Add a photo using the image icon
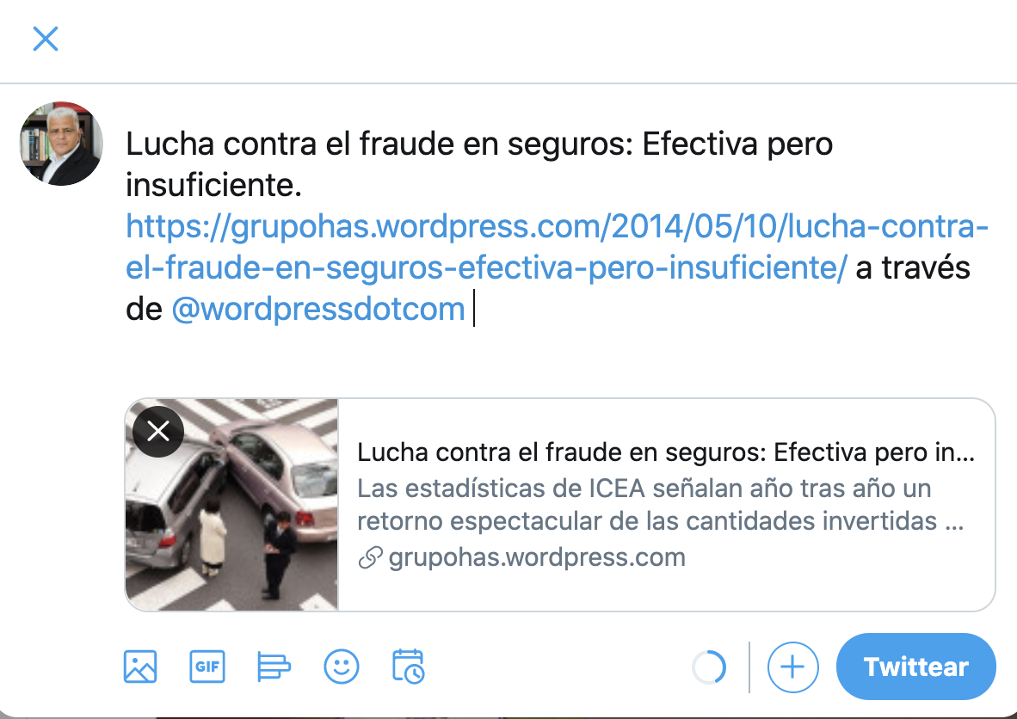 140,667
